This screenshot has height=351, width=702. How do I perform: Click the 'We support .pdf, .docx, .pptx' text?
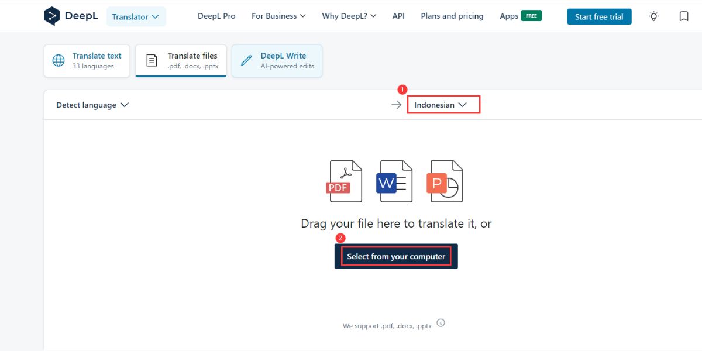(387, 326)
